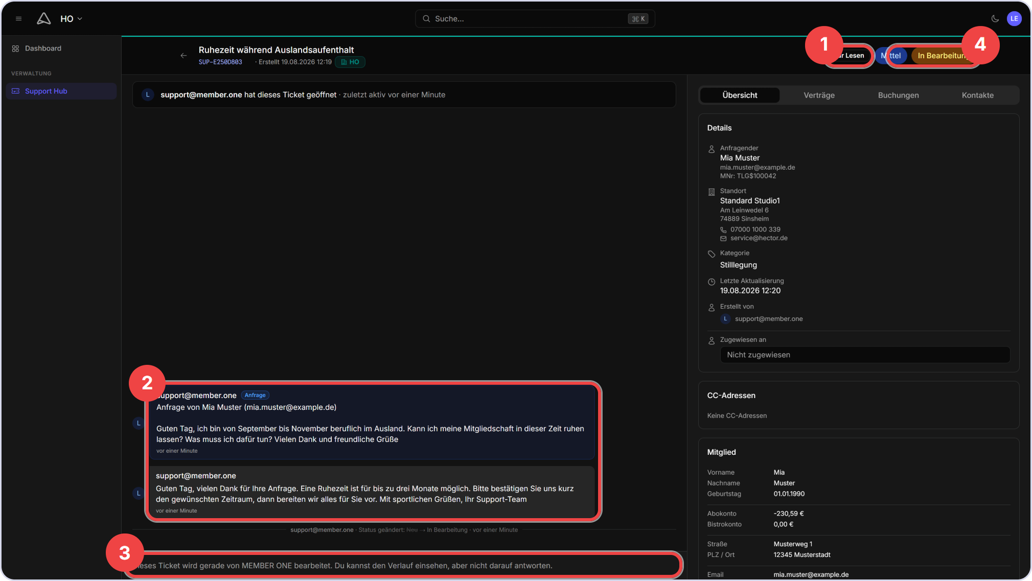The width and height of the screenshot is (1032, 581).
Task: Expand the HO organization dropdown
Action: 71,19
